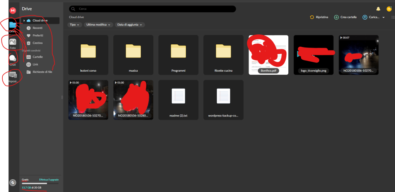Click the transfers icon at bottom left

(x=12, y=182)
